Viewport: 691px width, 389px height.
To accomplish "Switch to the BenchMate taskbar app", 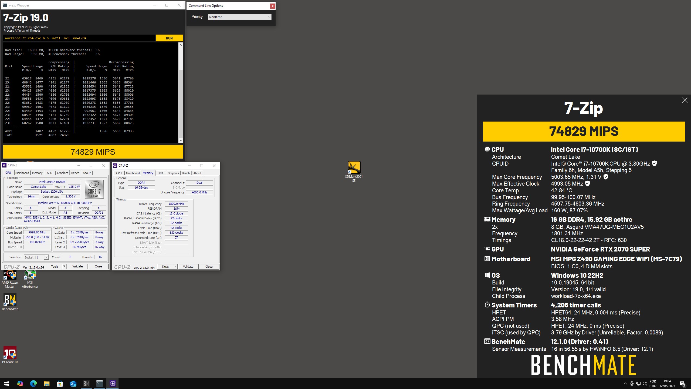I will [x=86, y=384].
